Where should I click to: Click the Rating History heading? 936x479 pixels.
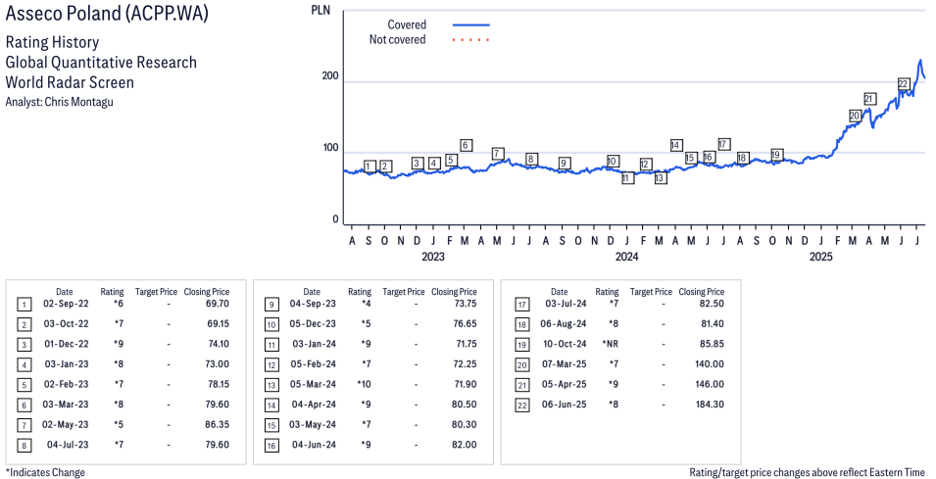[52, 42]
